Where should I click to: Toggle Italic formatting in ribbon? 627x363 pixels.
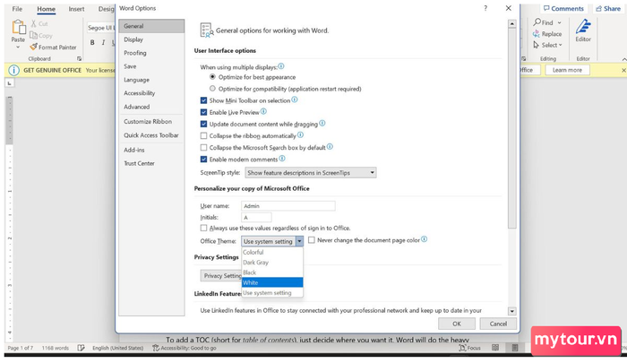(103, 42)
